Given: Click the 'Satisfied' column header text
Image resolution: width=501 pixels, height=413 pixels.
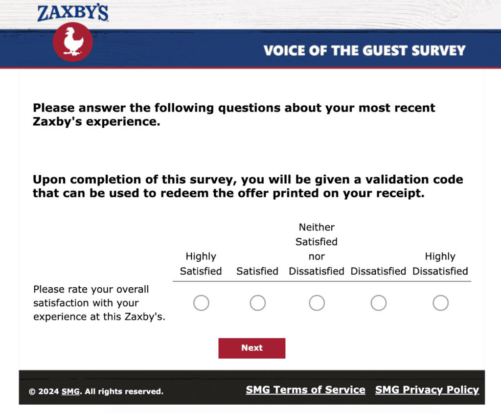Looking at the screenshot, I should (257, 271).
